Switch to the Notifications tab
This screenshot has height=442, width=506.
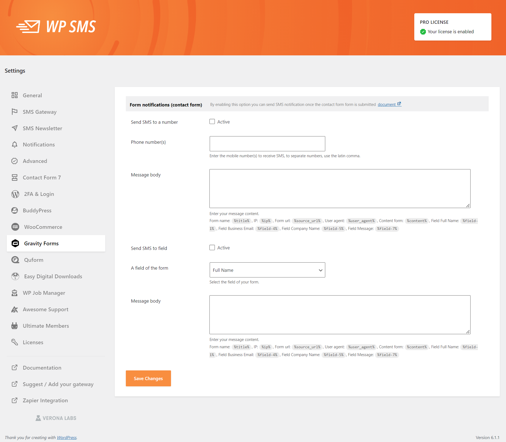[x=56, y=145]
